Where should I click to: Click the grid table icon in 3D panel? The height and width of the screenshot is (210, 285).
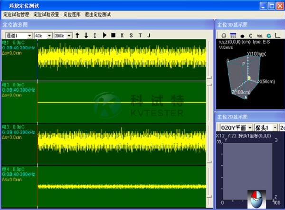233,35
